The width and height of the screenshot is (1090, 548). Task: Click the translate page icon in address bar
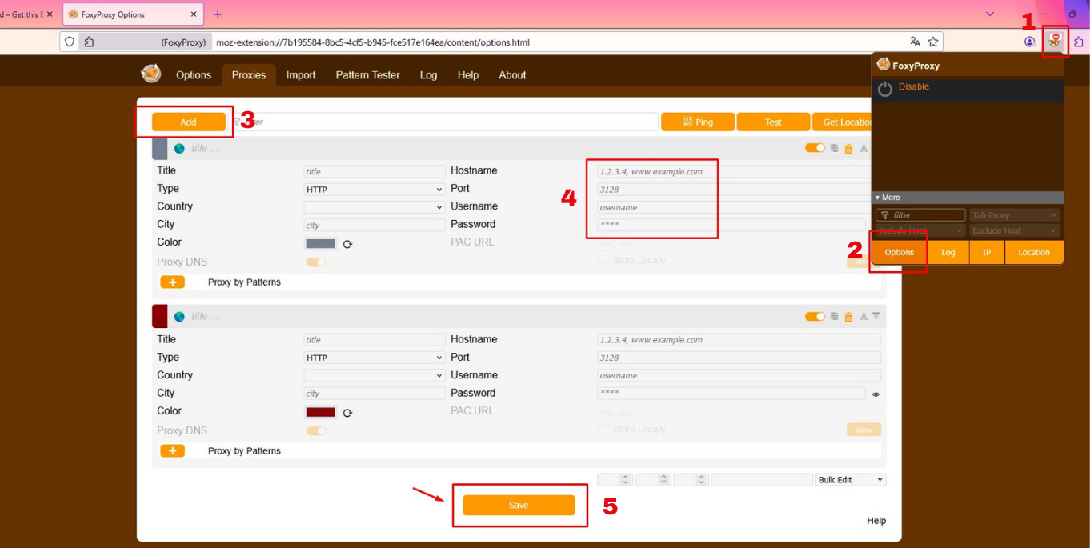915,42
